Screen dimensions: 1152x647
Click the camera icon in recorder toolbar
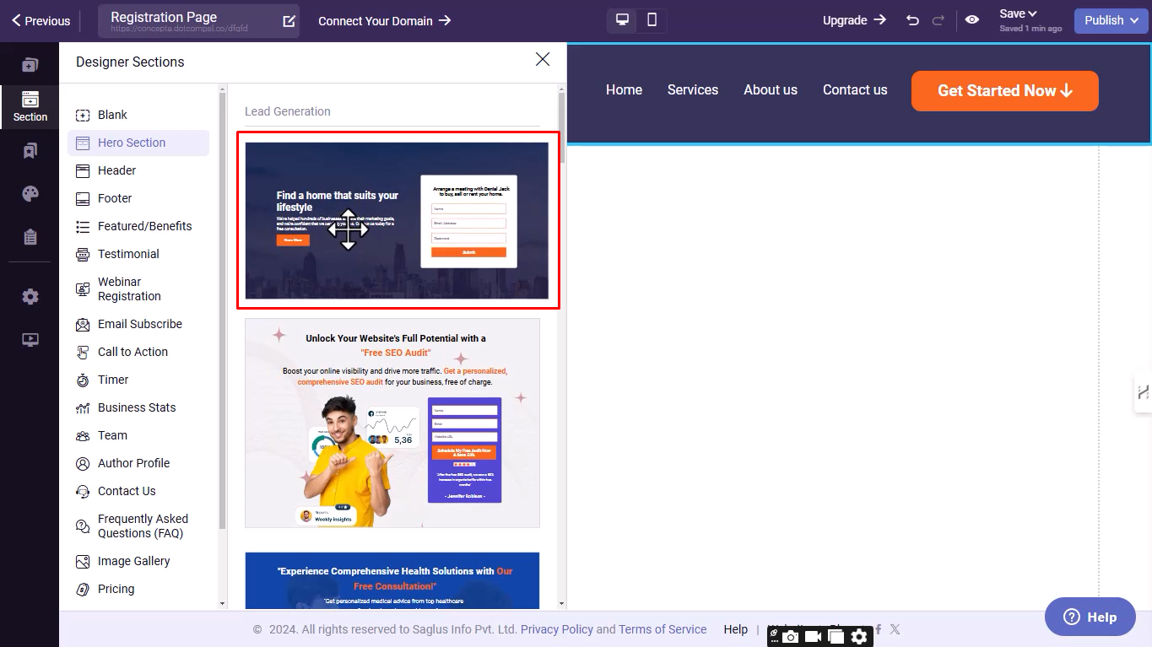click(x=790, y=637)
